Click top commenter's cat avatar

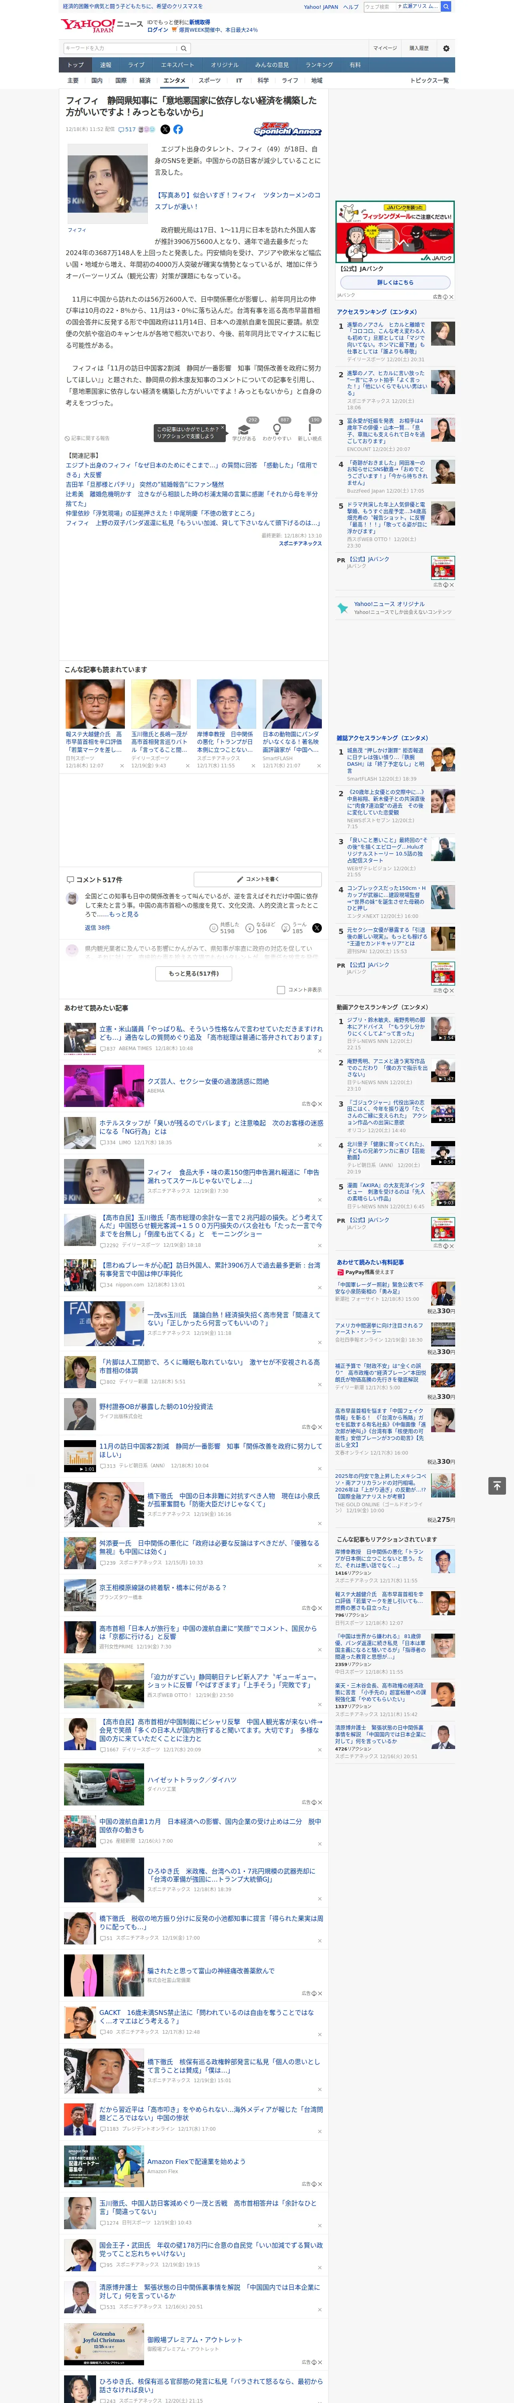[x=72, y=898]
